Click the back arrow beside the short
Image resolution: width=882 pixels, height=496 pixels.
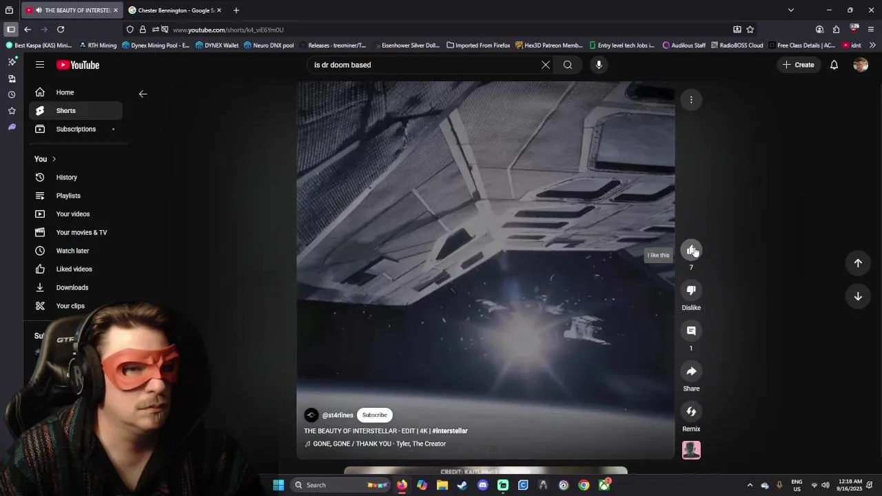(x=143, y=94)
